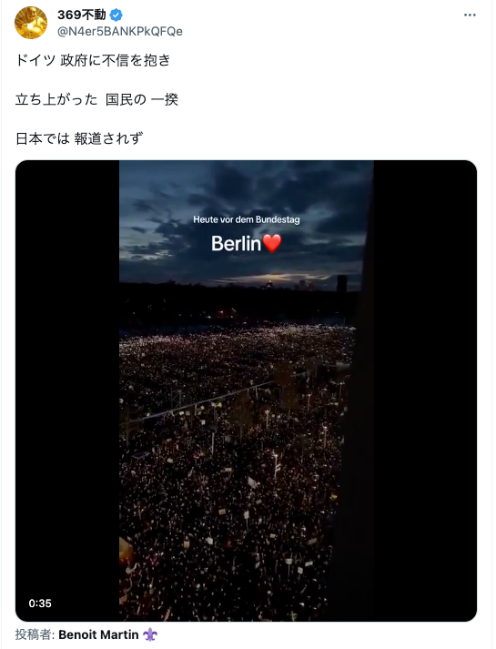Open the tweet's three-dot more options menu
Screen dimensions: 496x649
[470, 15]
